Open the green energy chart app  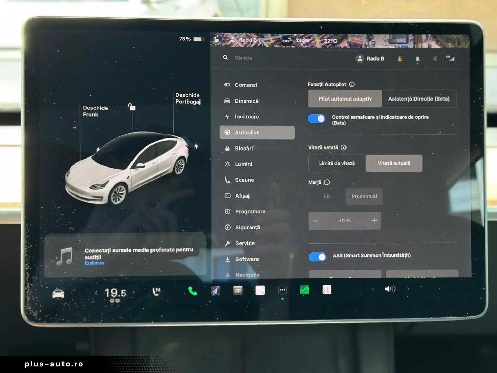[304, 290]
